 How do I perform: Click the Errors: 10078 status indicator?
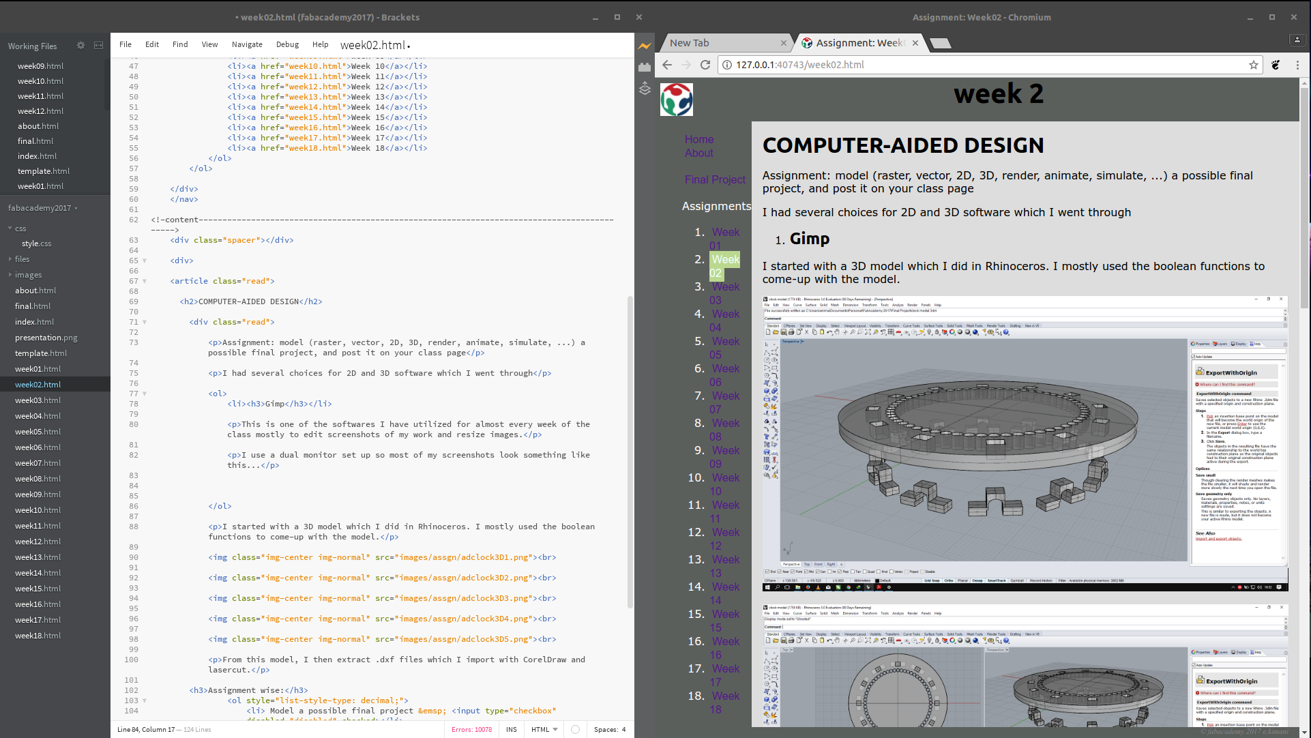471,730
